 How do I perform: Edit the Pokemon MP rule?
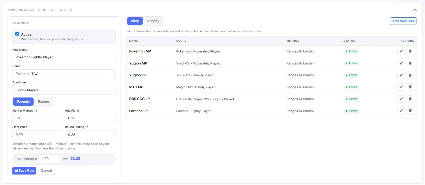pyautogui.click(x=401, y=51)
